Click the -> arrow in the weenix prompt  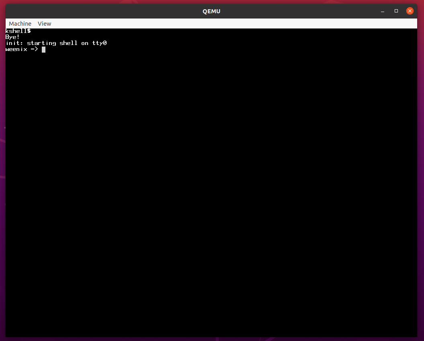point(34,49)
